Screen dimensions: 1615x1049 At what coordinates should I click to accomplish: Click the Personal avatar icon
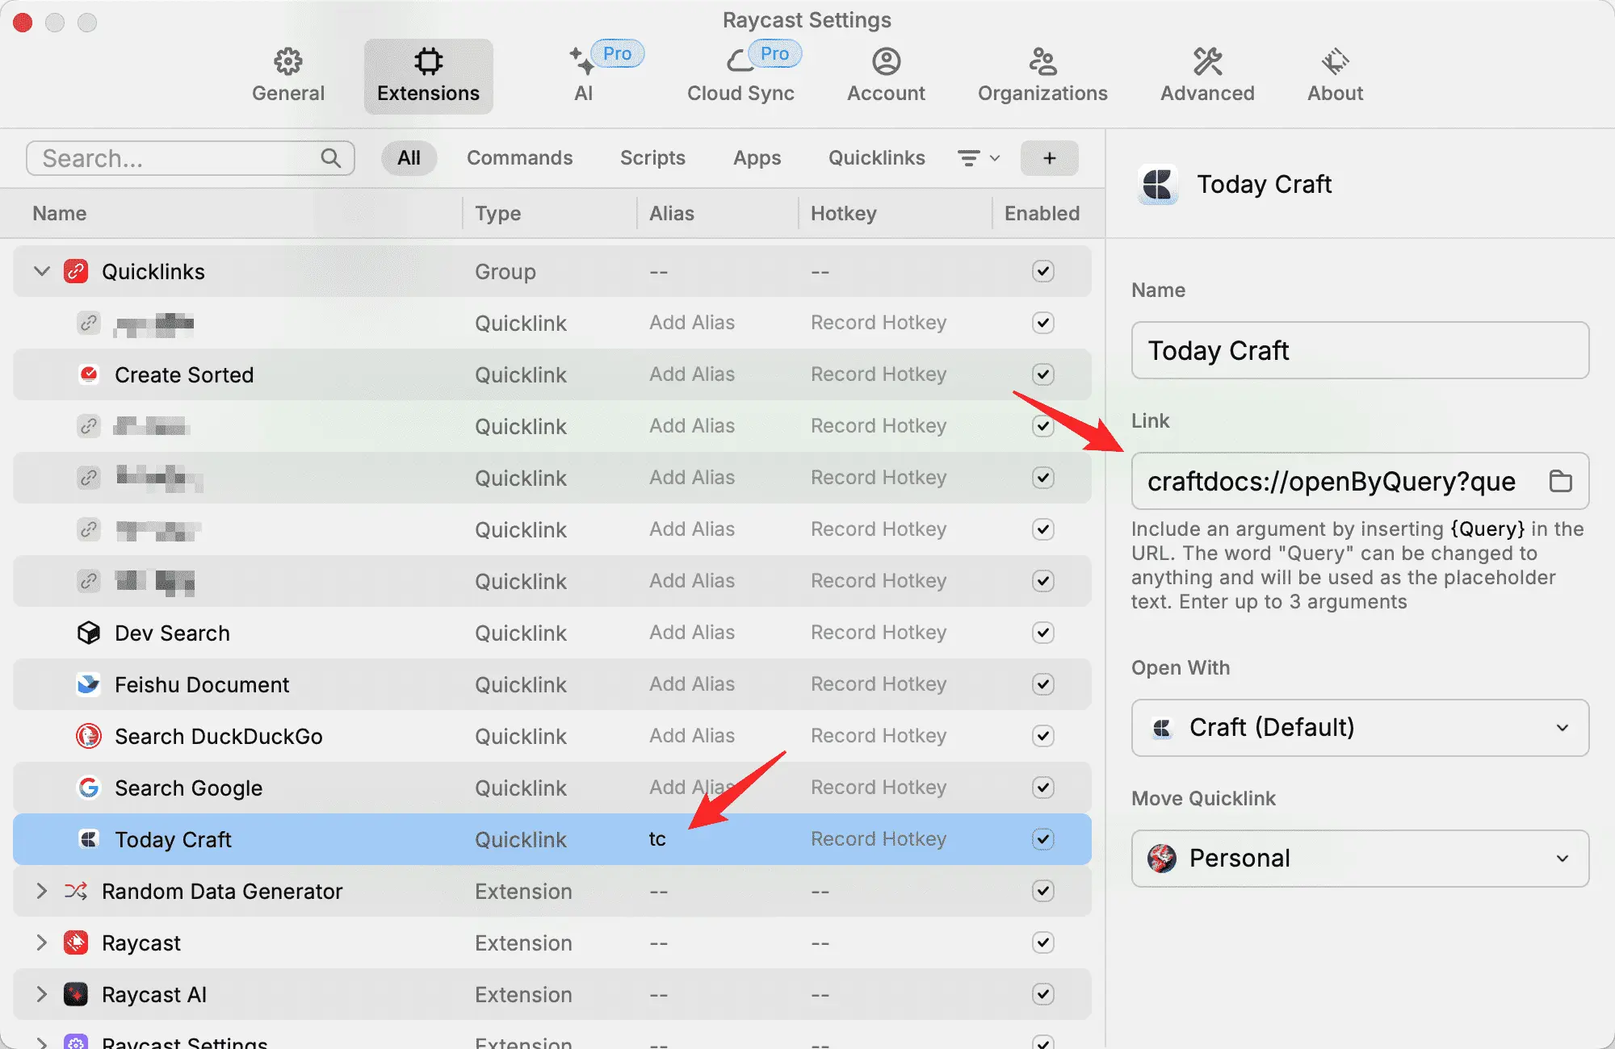pos(1162,858)
